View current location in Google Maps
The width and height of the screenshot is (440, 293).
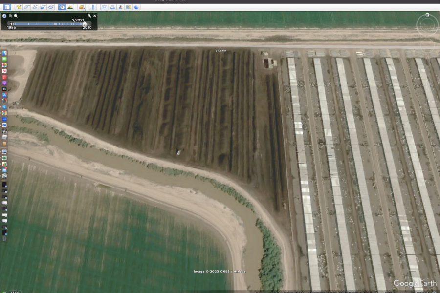[x=129, y=7]
